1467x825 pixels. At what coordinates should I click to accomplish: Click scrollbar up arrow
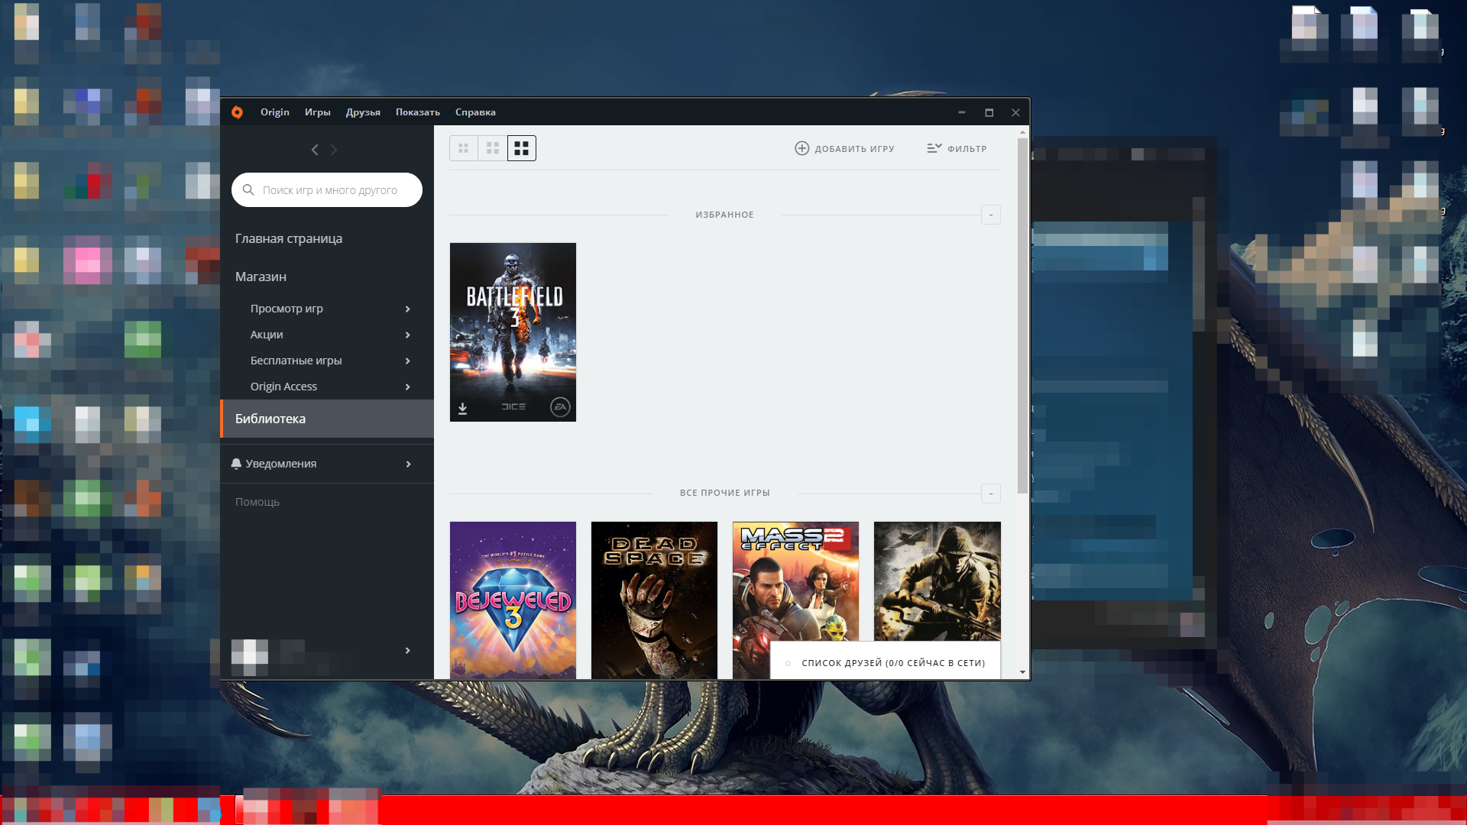(1022, 132)
